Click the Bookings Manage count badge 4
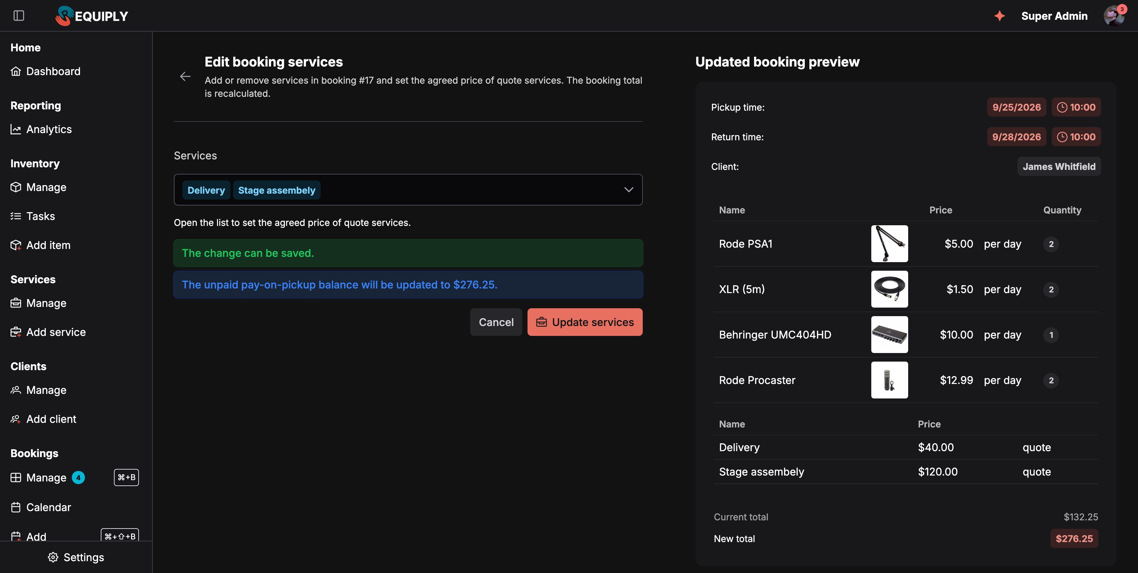This screenshot has height=573, width=1138. point(78,477)
